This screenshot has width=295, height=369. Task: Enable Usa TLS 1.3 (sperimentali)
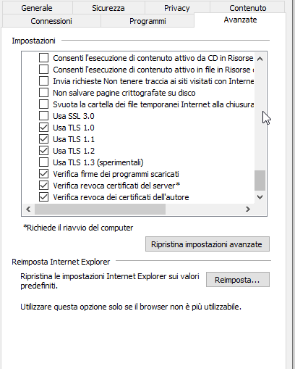[x=43, y=162]
